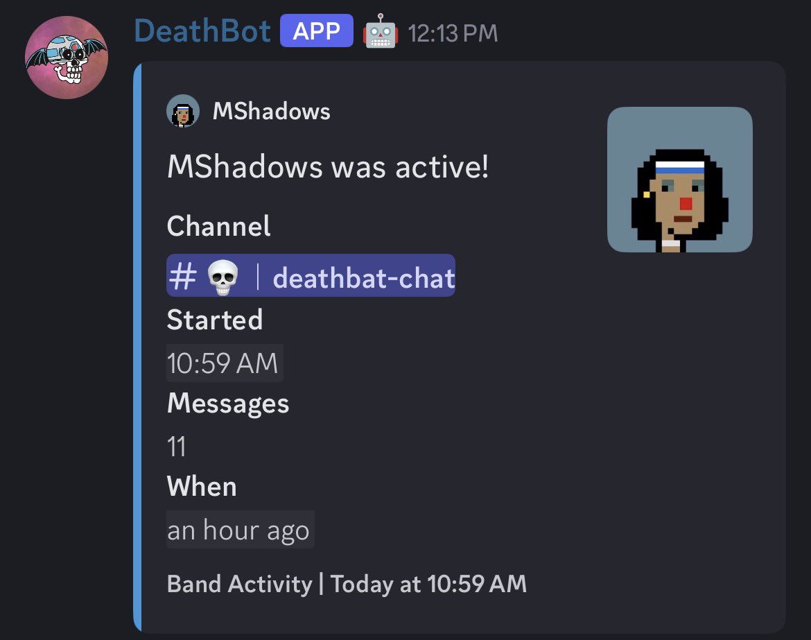Click the MShadows name in the embed

[270, 111]
